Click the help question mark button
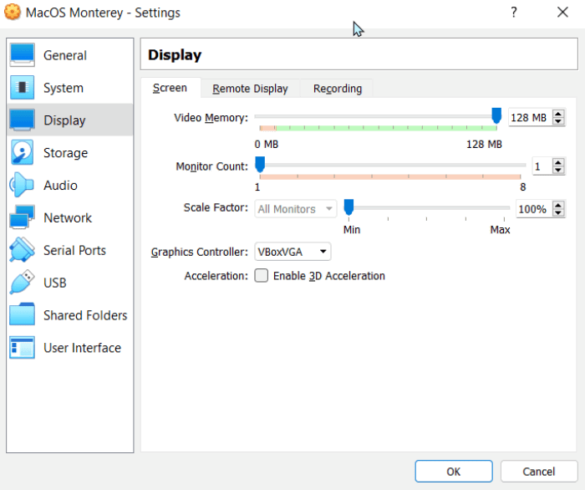Image resolution: width=585 pixels, height=490 pixels. pos(514,13)
